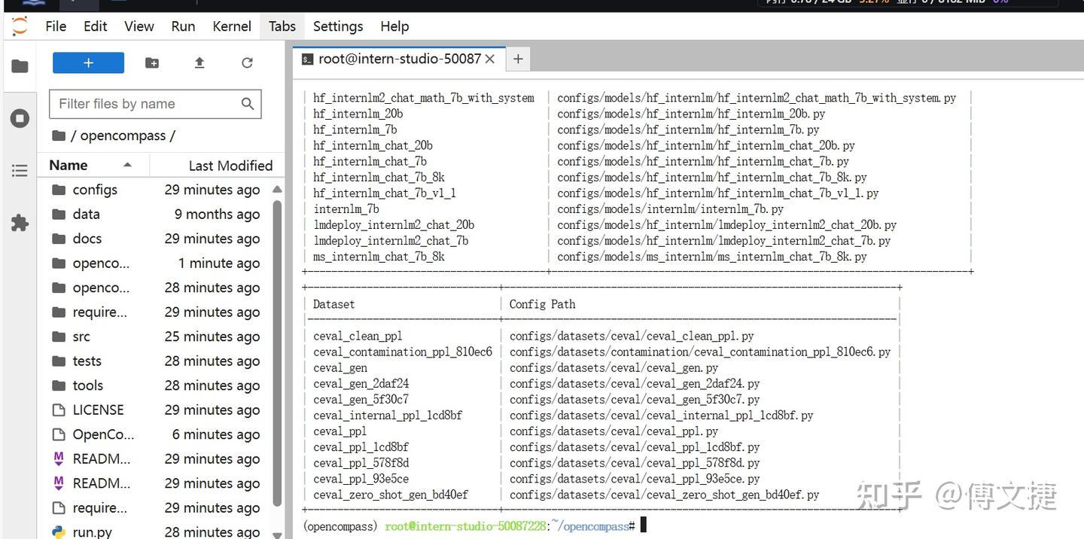Click the Upload Files icon
The height and width of the screenshot is (539, 1084).
tap(199, 63)
